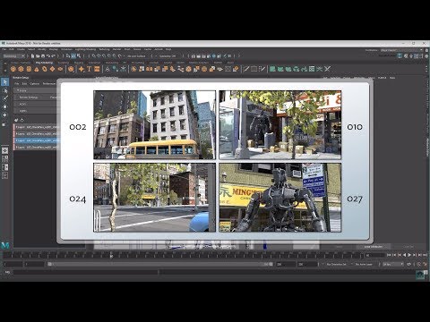This screenshot has width=430, height=322.
Task: Click the MEL command line input
Action: (x=85, y=272)
